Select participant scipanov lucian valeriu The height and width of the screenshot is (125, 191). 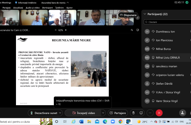(166, 75)
